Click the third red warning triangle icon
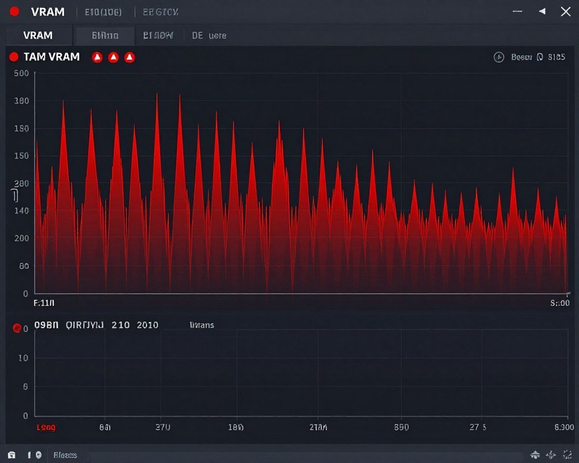579x463 pixels. [x=130, y=57]
